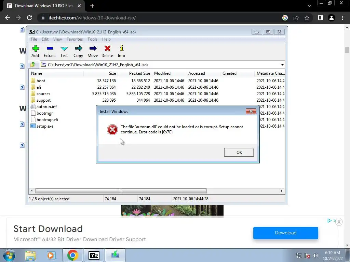Open the Chrome profile icon
The image size is (350, 262).
pos(332,18)
